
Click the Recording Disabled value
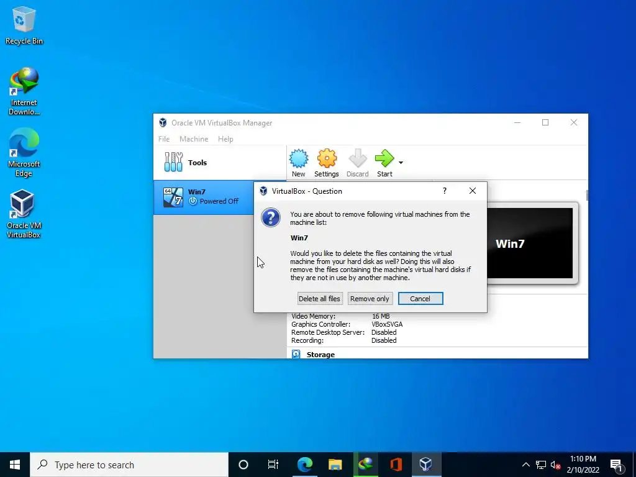click(x=384, y=340)
